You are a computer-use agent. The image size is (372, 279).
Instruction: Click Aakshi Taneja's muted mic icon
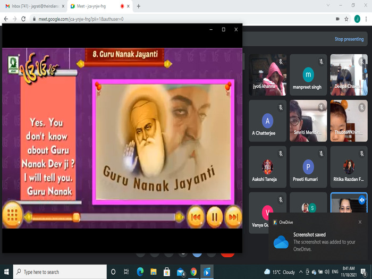[x=281, y=154]
